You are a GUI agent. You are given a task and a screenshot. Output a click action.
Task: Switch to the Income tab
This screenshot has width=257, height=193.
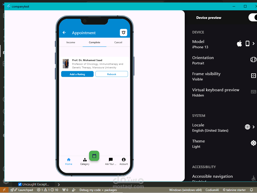(71, 42)
